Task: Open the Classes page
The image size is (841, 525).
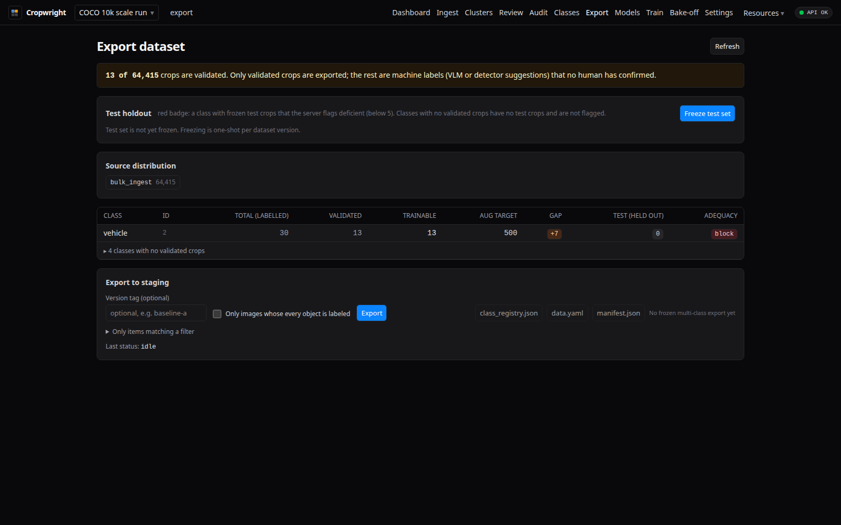Action: click(567, 13)
